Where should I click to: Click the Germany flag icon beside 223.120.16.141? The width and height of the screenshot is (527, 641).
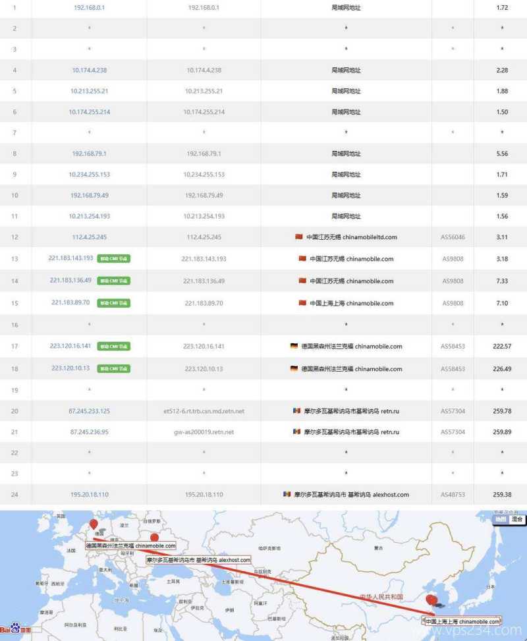click(x=292, y=347)
